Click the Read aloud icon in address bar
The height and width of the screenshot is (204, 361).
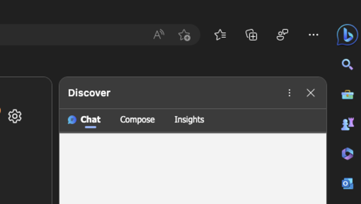[158, 35]
